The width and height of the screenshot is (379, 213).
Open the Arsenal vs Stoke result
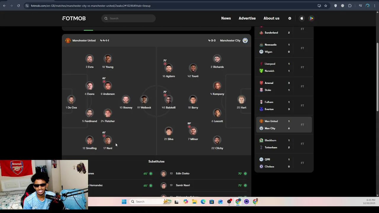pos(284,86)
